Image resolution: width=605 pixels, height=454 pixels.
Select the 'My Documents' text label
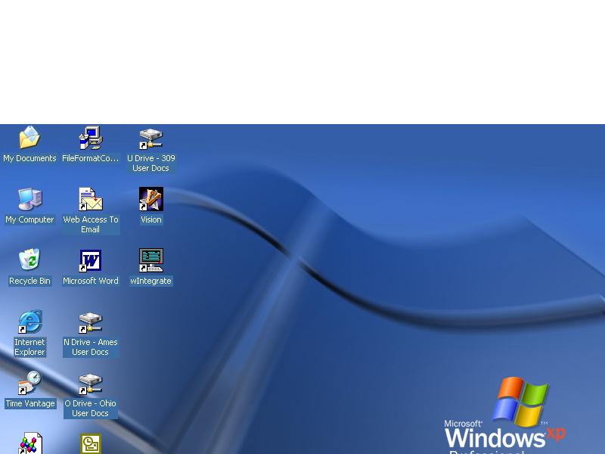pyautogui.click(x=30, y=158)
